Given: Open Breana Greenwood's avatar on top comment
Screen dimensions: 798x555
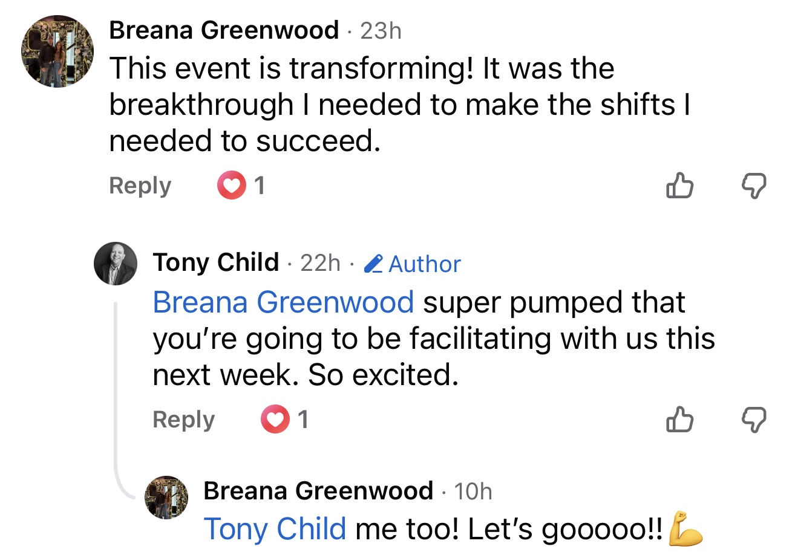Looking at the screenshot, I should 58,51.
